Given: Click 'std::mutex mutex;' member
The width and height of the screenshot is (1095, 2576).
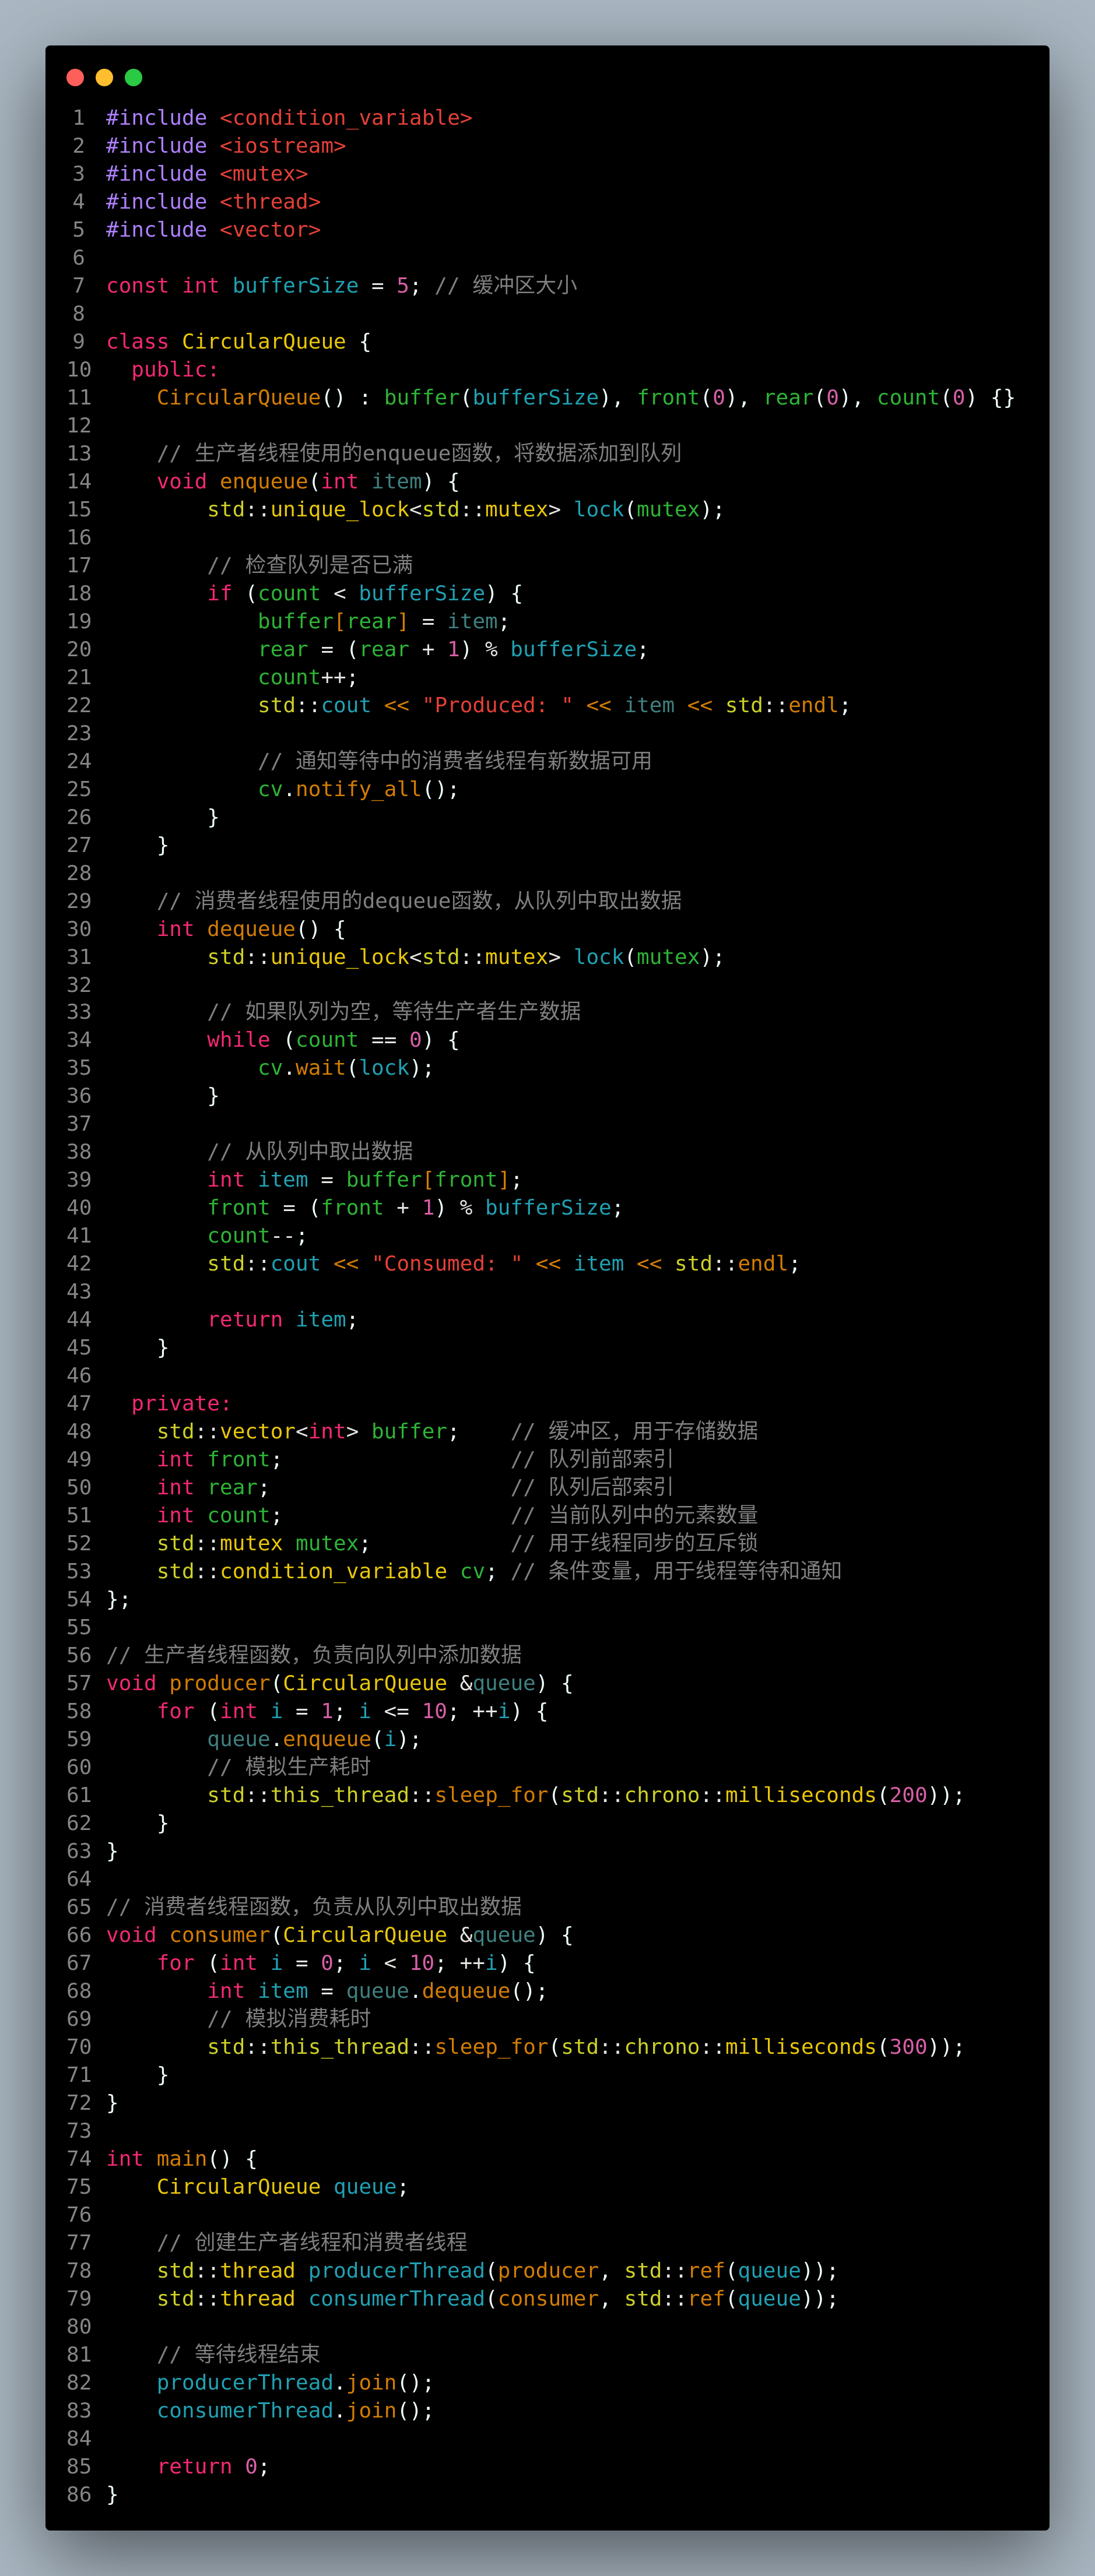Looking at the screenshot, I should coord(264,1545).
